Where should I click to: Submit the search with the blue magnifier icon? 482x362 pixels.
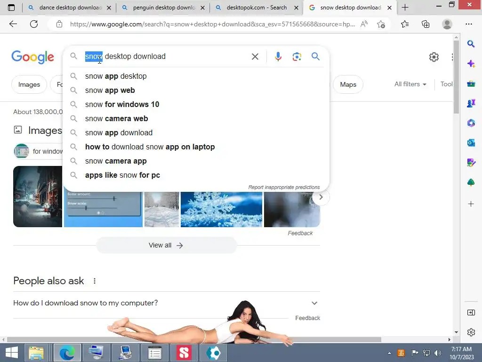pyautogui.click(x=315, y=57)
